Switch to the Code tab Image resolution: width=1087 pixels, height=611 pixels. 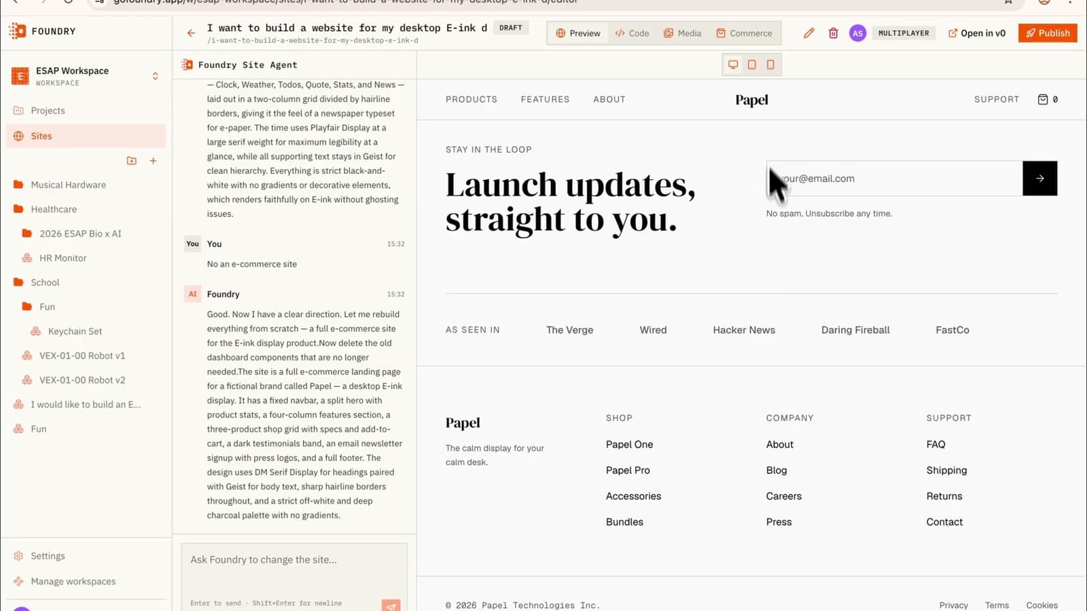tap(632, 33)
